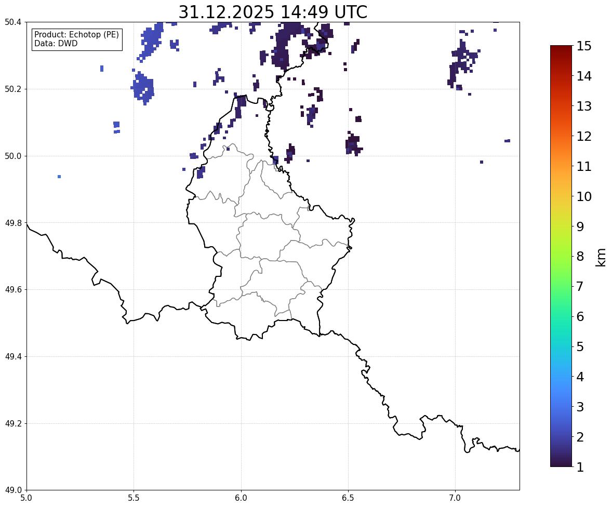Image resolution: width=612 pixels, height=507 pixels.
Task: Click the colorbar tick value 4
Action: pos(580,377)
